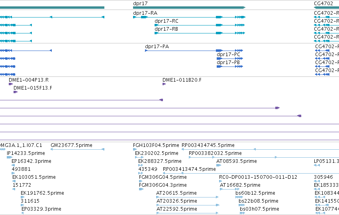Click the dpr17-RB transcript feature line
This screenshot has height=215, width=339.
click(x=200, y=33)
